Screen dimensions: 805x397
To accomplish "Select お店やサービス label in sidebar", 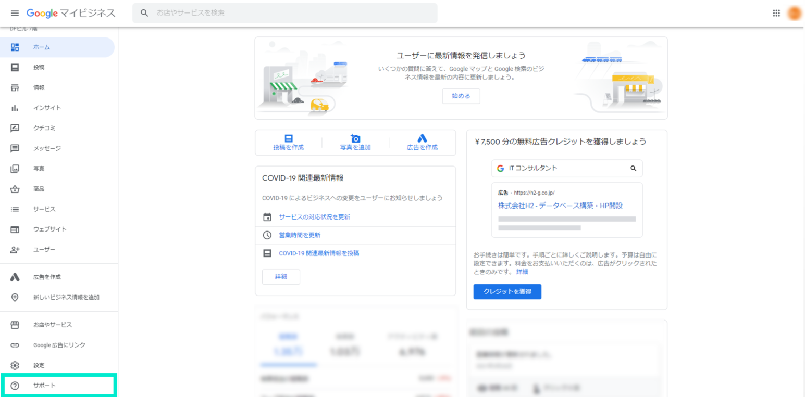I will pyautogui.click(x=53, y=325).
